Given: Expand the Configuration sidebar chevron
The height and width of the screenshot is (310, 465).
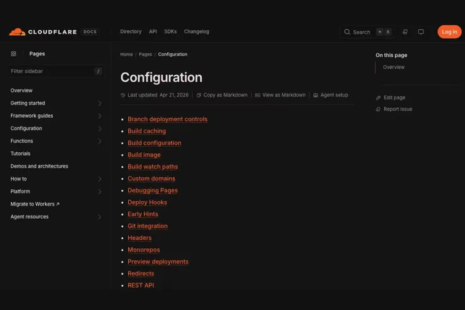Looking at the screenshot, I should click(100, 128).
